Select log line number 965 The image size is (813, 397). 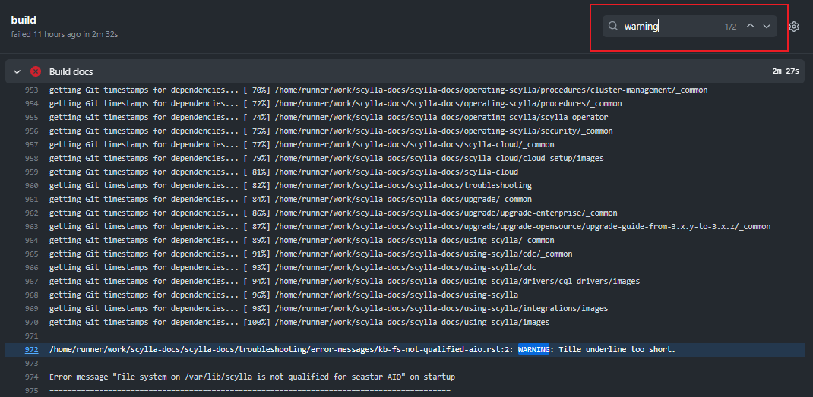point(31,254)
